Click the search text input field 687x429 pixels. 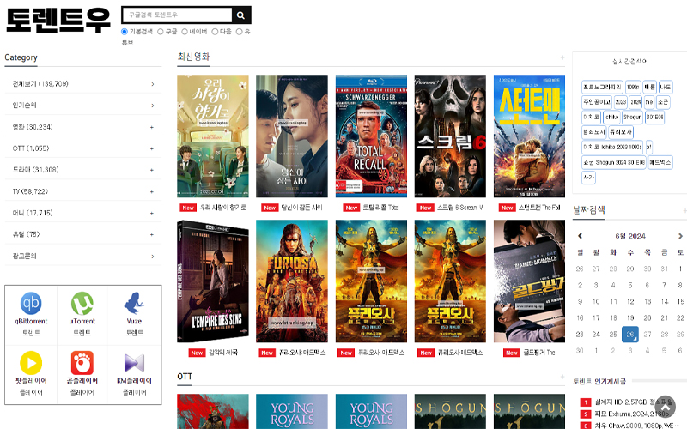(177, 15)
